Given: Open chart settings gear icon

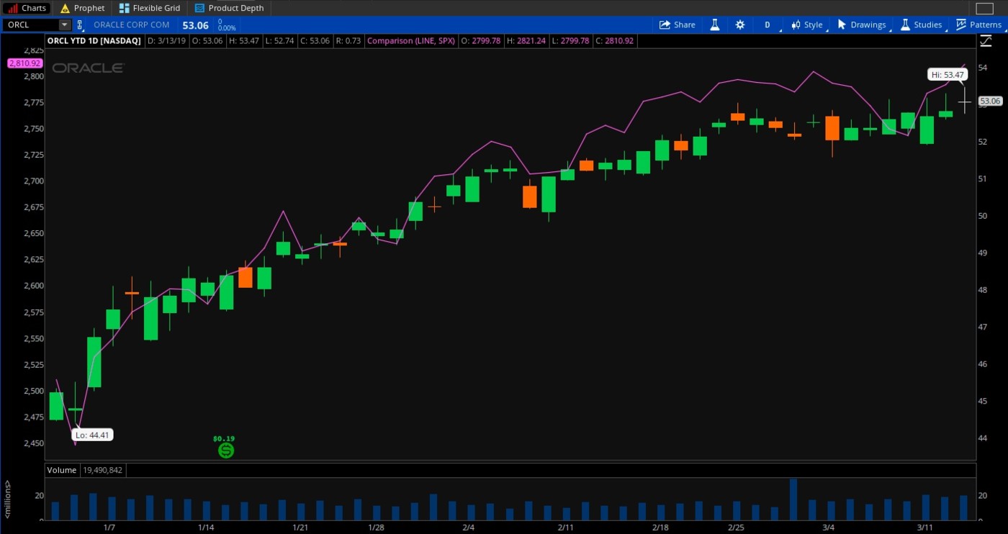Looking at the screenshot, I should tap(740, 24).
